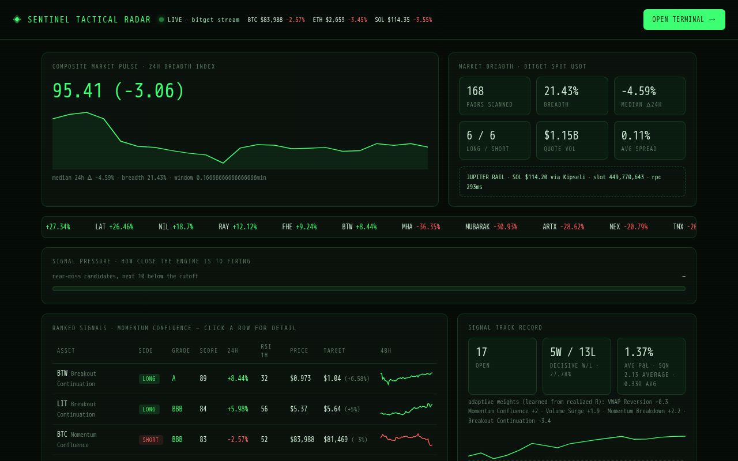Select the BTC $83,988 header ticker
Viewport: 738px width, 461px height.
(x=276, y=20)
